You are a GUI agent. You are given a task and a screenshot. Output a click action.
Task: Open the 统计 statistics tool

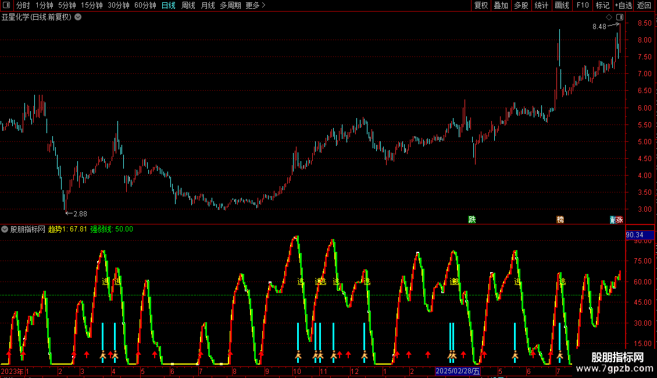click(541, 5)
